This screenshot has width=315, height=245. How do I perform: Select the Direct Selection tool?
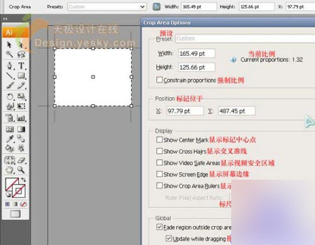click(21, 45)
